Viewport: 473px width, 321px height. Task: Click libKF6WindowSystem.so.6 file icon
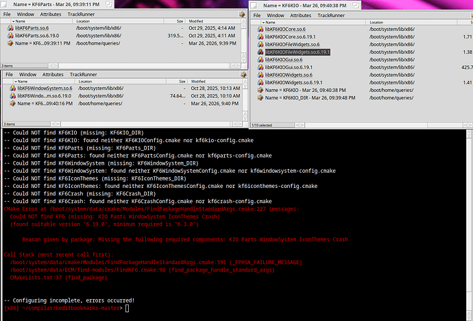click(12, 88)
